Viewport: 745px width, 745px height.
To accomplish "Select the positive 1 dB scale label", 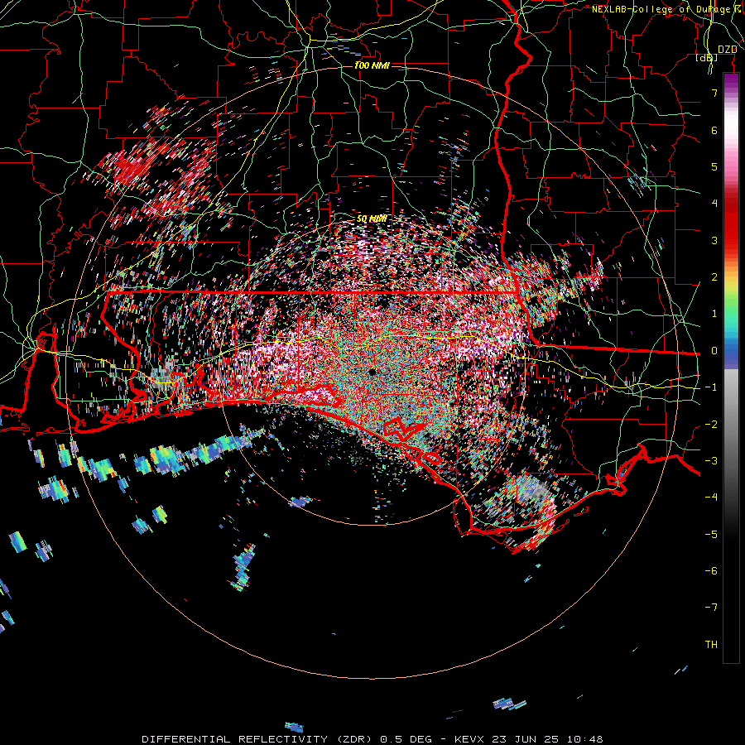I will tap(714, 314).
